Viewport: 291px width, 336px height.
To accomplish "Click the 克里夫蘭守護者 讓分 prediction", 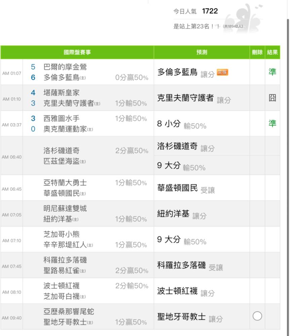I will tap(194, 98).
